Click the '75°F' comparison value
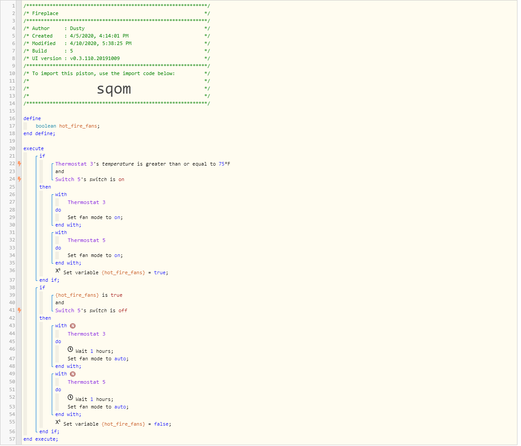The width and height of the screenshot is (521, 446). [x=224, y=164]
